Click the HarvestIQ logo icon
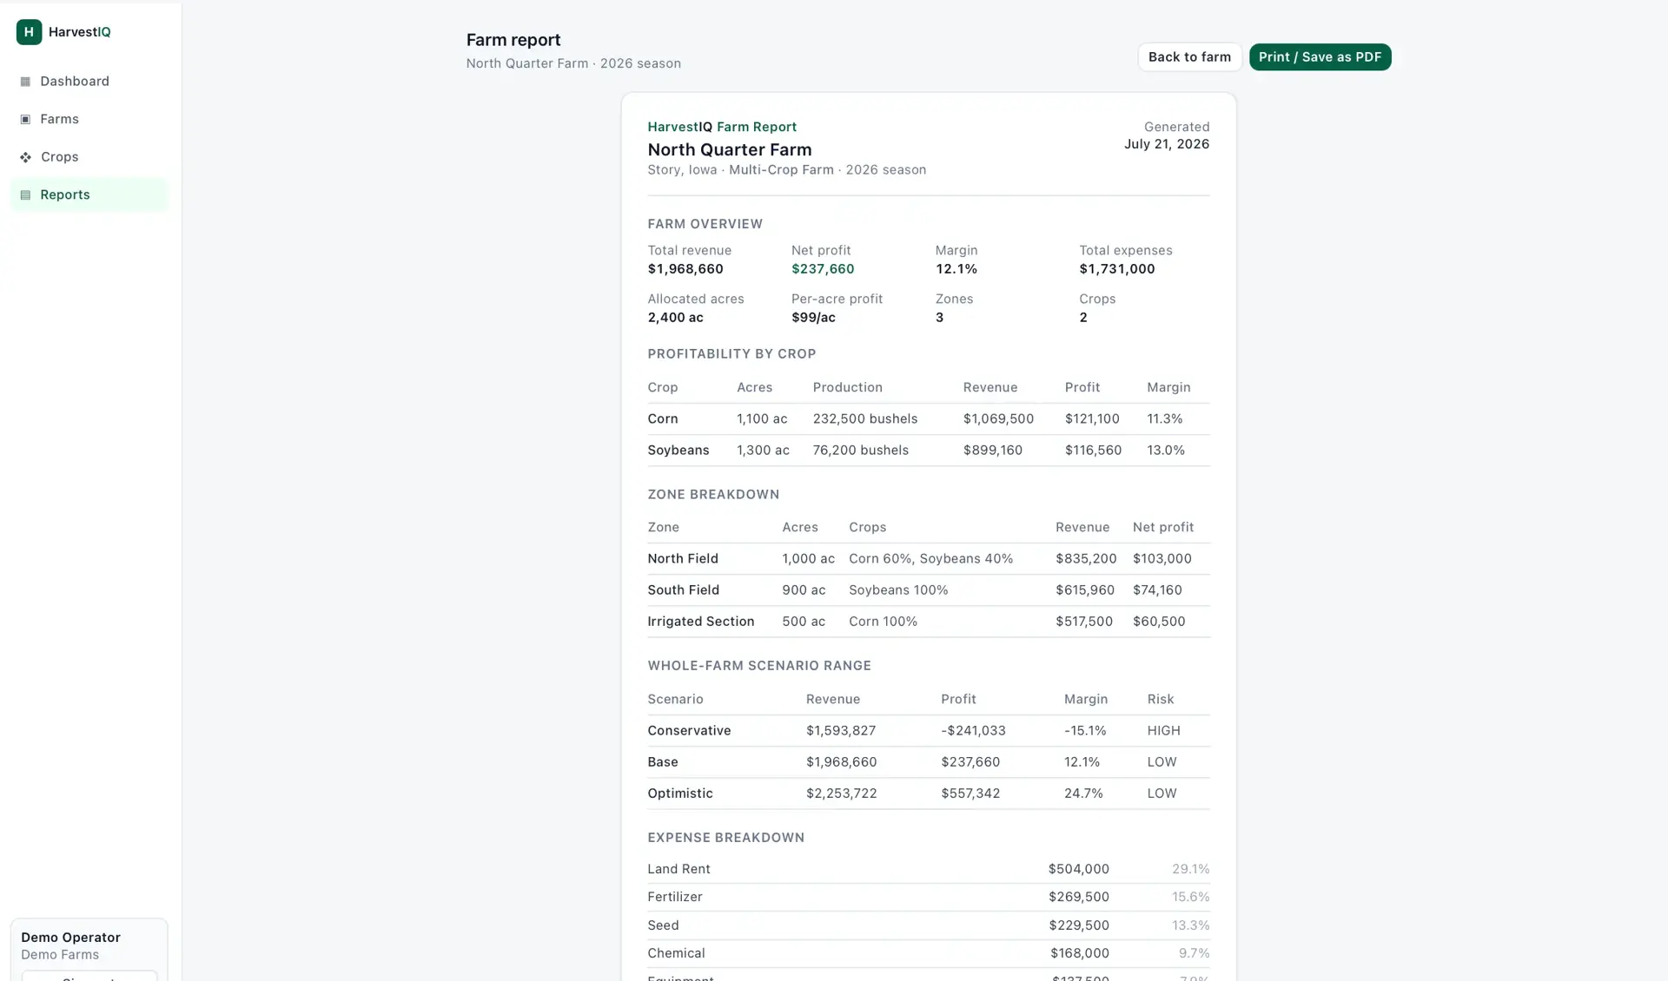The width and height of the screenshot is (1668, 981). [29, 32]
